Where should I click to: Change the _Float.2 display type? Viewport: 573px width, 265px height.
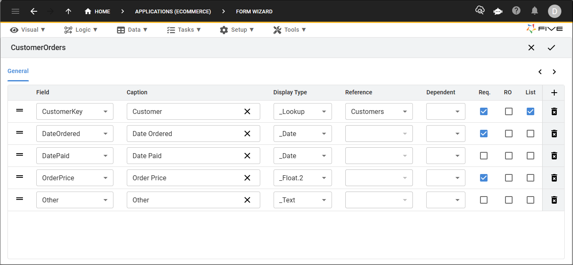click(x=303, y=178)
